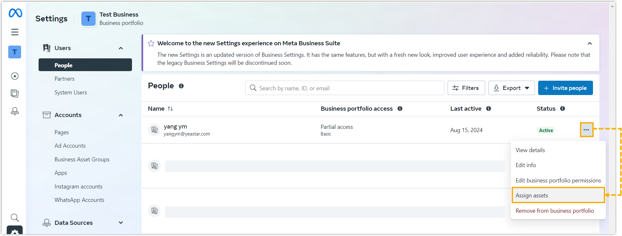Viewport: 622px width, 236px height.
Task: Open Business Asset Groups in sidebar
Action: [x=82, y=159]
